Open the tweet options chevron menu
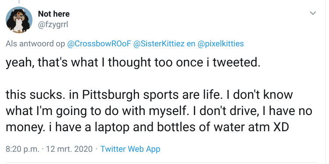Viewport: 329px width, 164px height. point(313,13)
